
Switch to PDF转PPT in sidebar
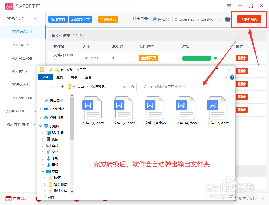click(x=21, y=45)
